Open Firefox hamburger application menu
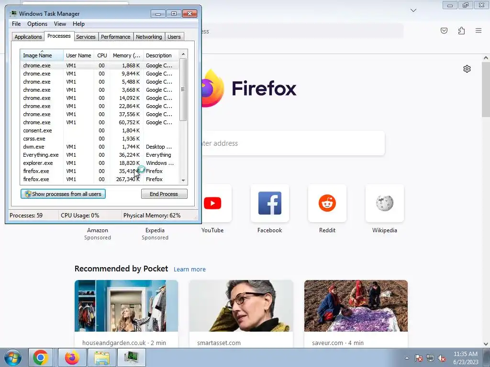The image size is (490, 367). (x=479, y=31)
